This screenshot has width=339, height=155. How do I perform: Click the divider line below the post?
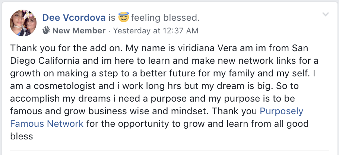(169, 151)
